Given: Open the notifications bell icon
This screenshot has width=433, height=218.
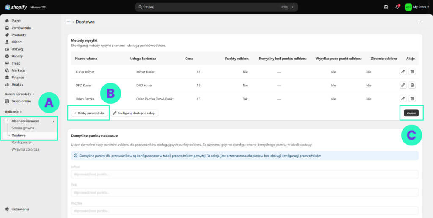Looking at the screenshot, I should [397, 7].
